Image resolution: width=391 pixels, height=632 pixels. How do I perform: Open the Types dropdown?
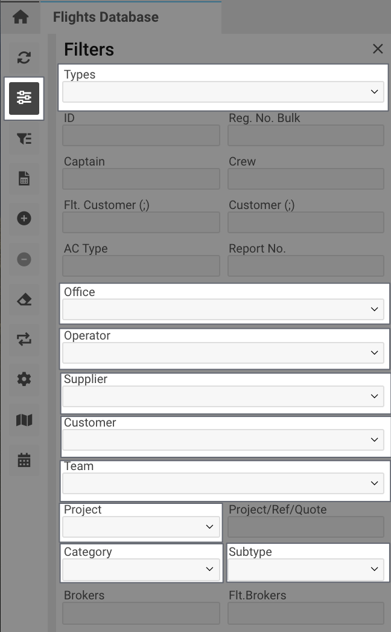coord(223,92)
